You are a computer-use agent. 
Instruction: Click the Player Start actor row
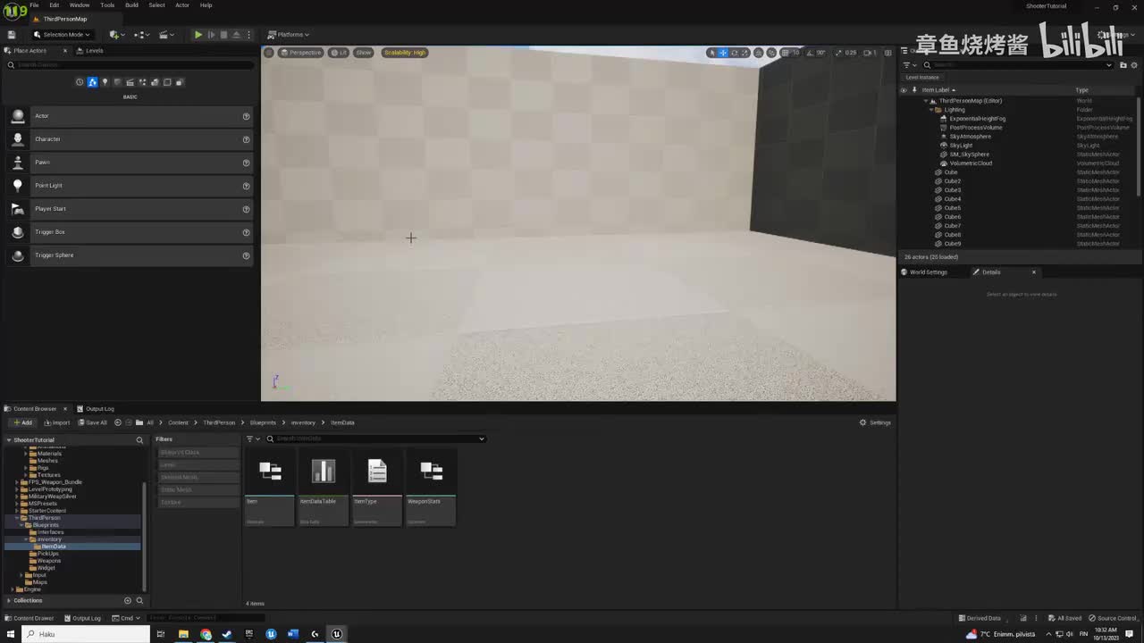click(x=129, y=209)
